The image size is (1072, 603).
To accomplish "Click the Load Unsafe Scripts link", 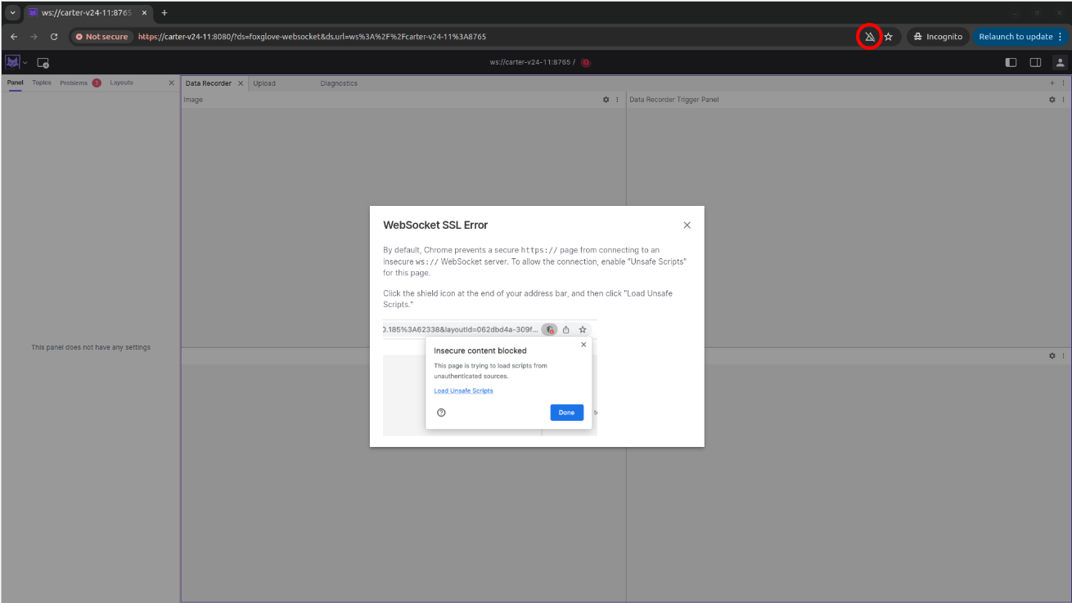I will (463, 391).
